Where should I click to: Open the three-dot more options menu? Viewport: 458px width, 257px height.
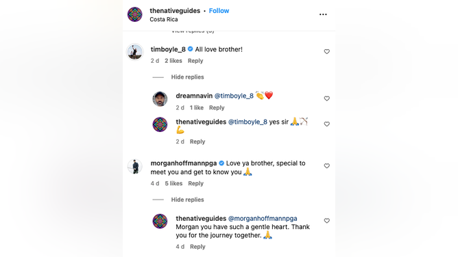[x=323, y=14]
